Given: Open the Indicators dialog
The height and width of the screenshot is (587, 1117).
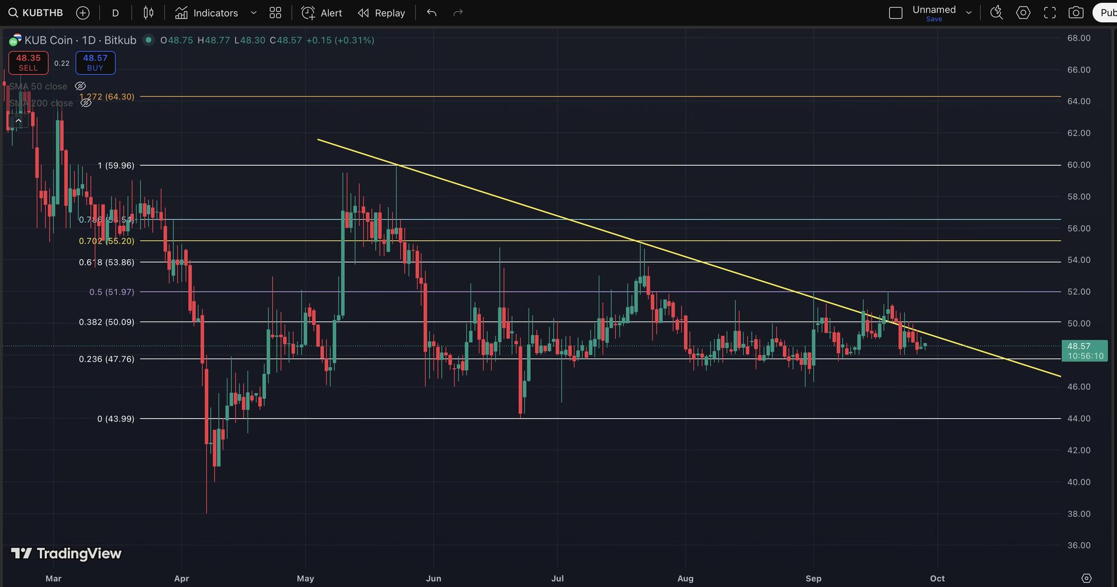Looking at the screenshot, I should 207,13.
